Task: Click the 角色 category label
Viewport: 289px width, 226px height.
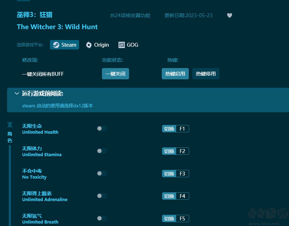Action: [x=10, y=137]
